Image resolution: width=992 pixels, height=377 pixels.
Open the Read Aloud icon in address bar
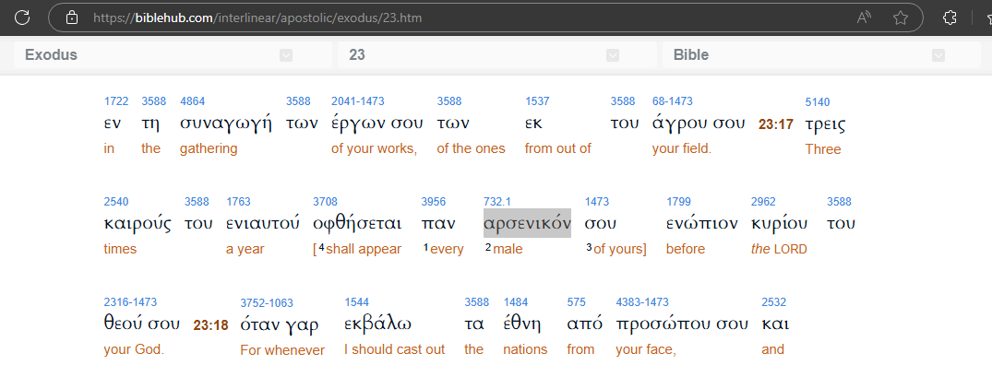pos(865,17)
